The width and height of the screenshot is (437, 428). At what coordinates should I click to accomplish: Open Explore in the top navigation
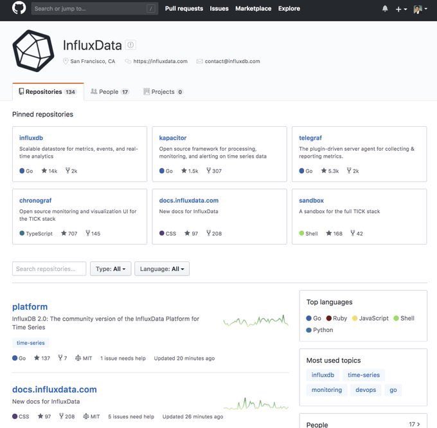[289, 8]
